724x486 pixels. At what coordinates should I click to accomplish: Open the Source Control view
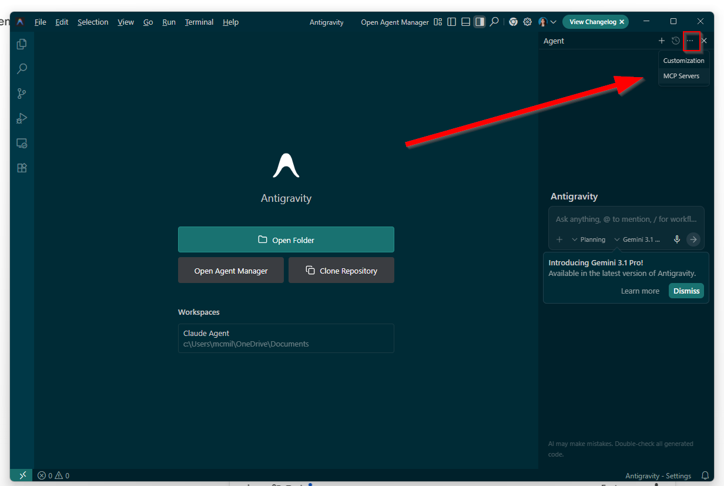22,94
